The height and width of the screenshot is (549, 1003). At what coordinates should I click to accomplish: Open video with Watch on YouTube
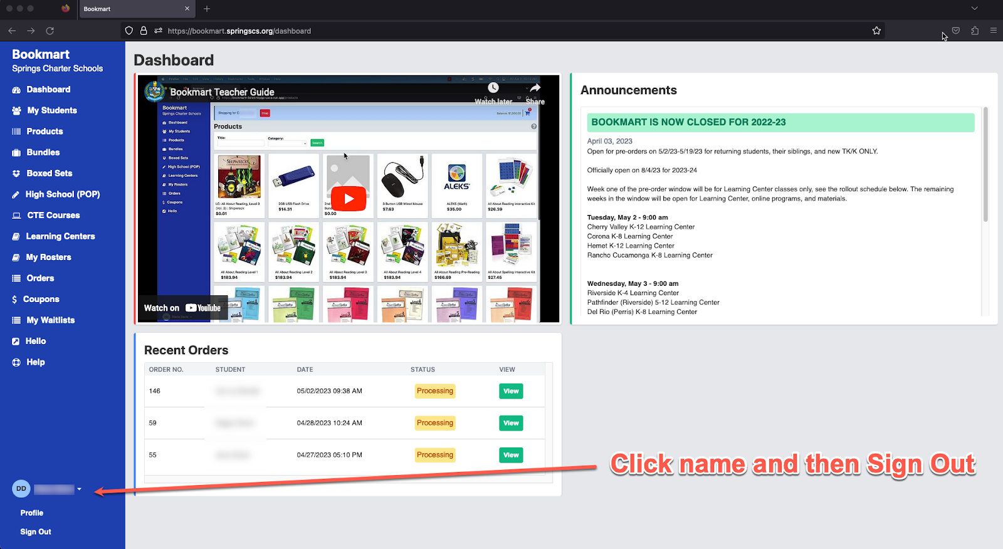[x=182, y=308]
